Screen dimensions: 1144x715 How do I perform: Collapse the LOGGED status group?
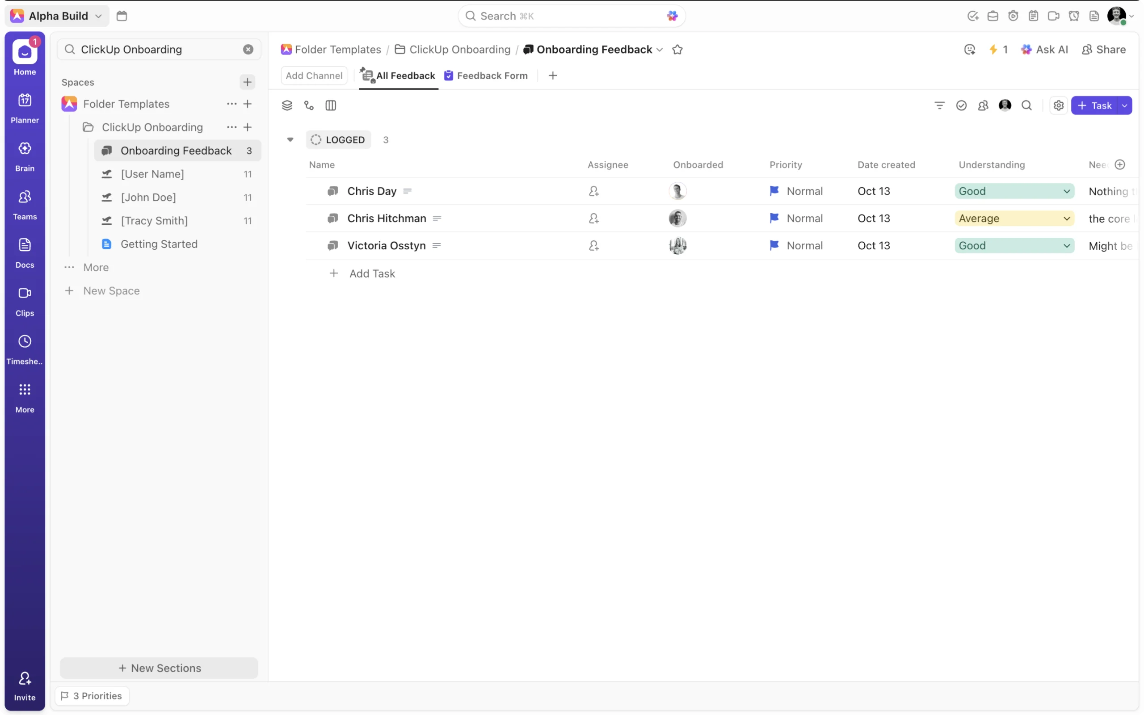(290, 139)
